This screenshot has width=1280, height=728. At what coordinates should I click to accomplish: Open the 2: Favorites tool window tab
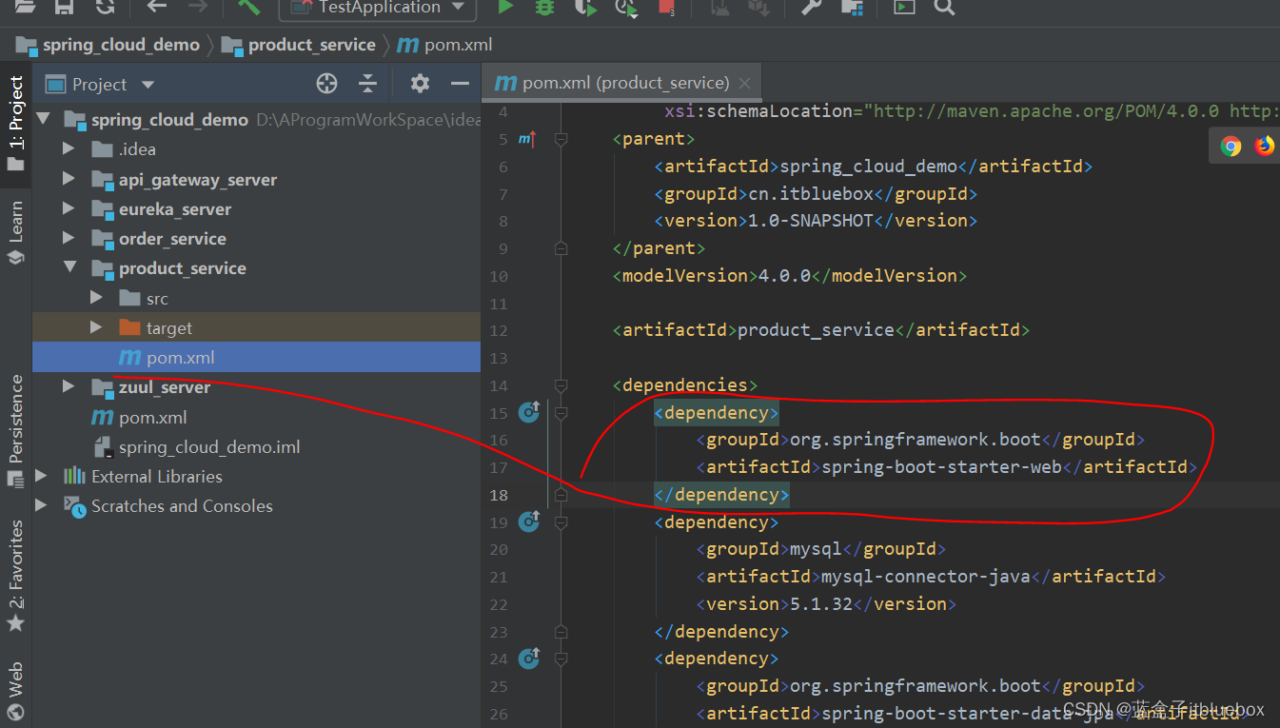15,577
